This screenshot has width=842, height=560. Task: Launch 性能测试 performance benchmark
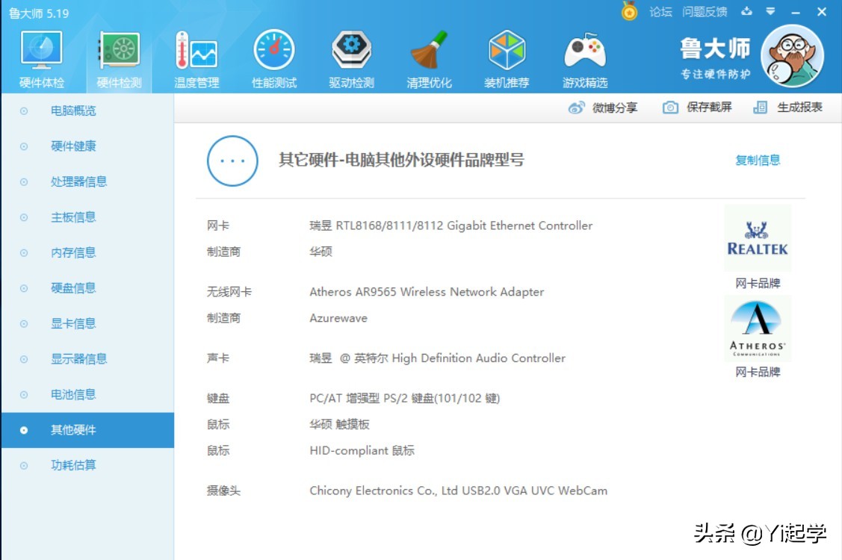point(273,56)
